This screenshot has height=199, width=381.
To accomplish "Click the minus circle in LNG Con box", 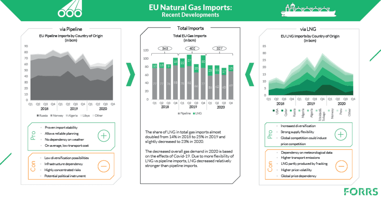I will point(340,165).
